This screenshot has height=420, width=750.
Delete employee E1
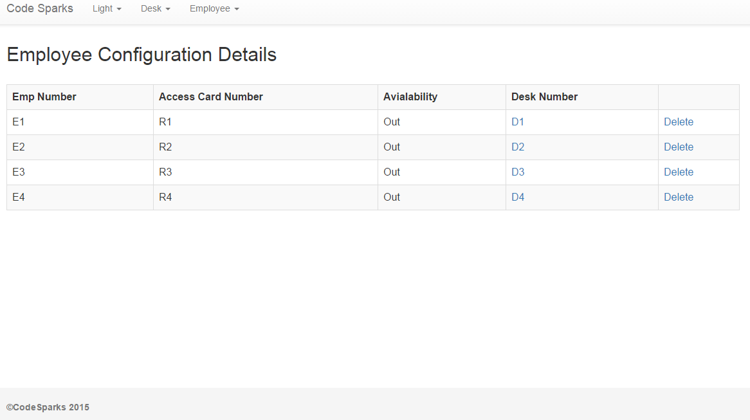[x=679, y=122]
